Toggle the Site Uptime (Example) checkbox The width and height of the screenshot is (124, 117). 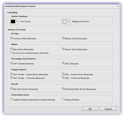(11, 49)
